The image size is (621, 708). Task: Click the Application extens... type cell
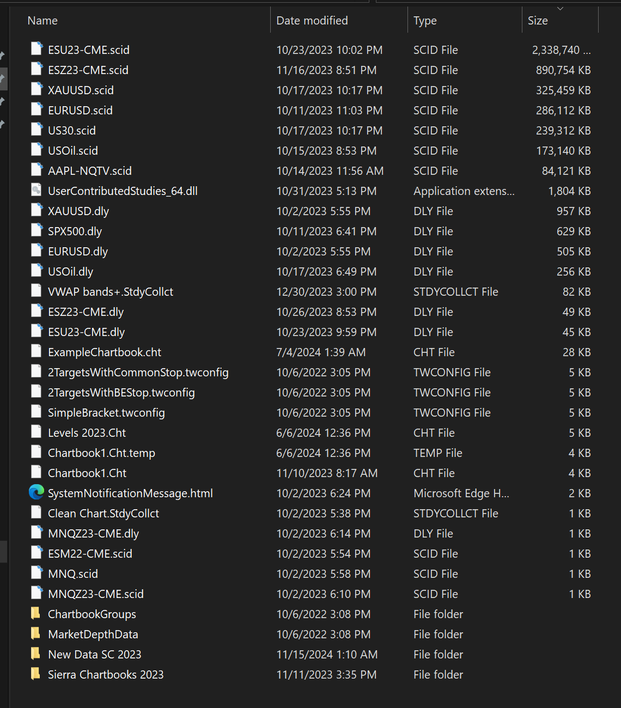tap(464, 191)
